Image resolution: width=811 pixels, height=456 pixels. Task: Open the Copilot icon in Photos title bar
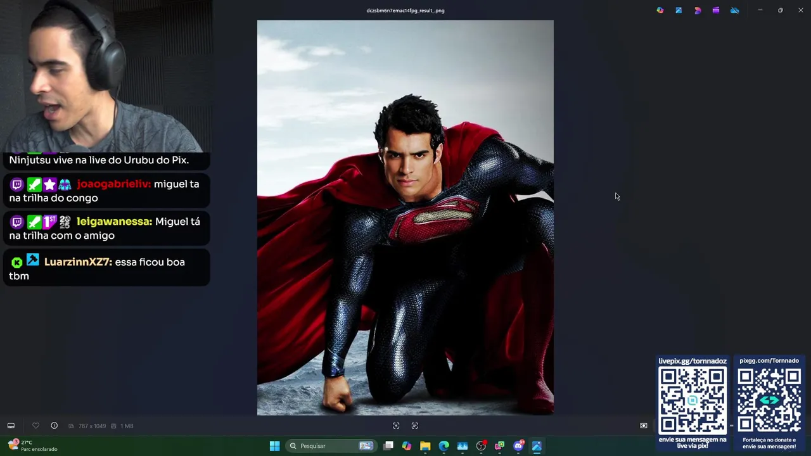point(660,10)
